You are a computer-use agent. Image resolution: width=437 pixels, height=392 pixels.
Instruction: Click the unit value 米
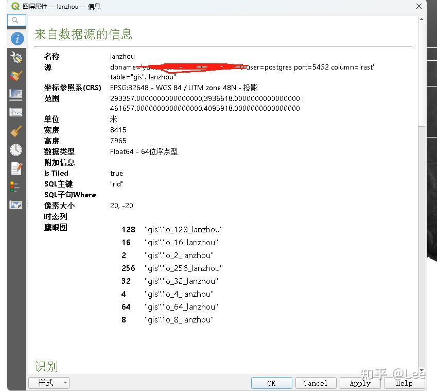point(113,119)
